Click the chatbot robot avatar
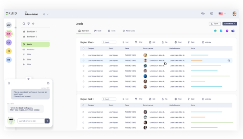Screen dimensions: 243x139 tap(11, 121)
